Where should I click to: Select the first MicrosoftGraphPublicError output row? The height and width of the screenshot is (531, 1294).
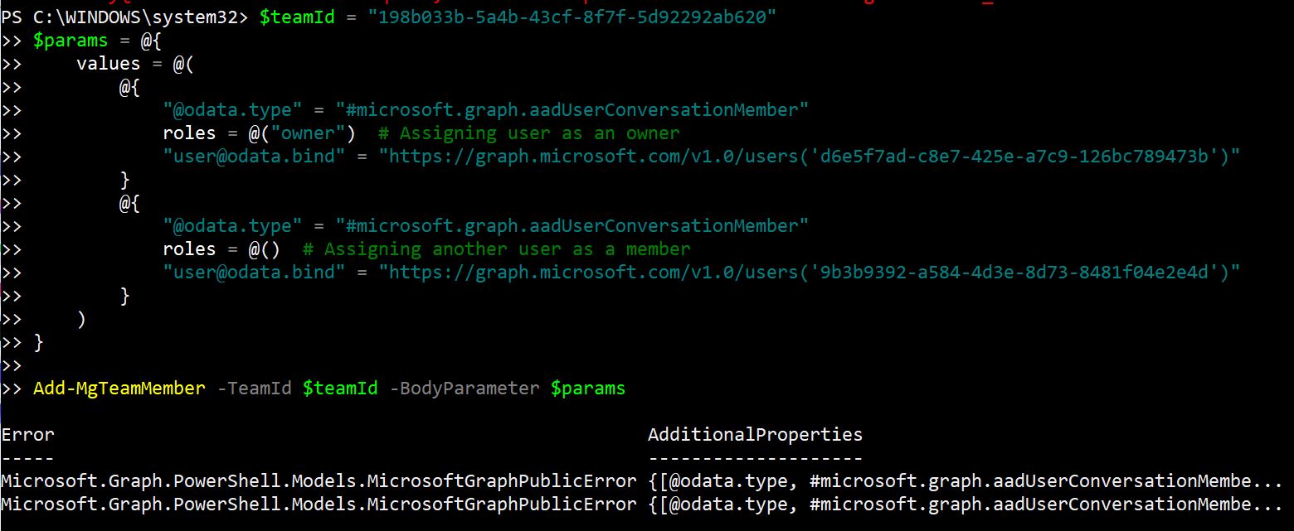319,481
